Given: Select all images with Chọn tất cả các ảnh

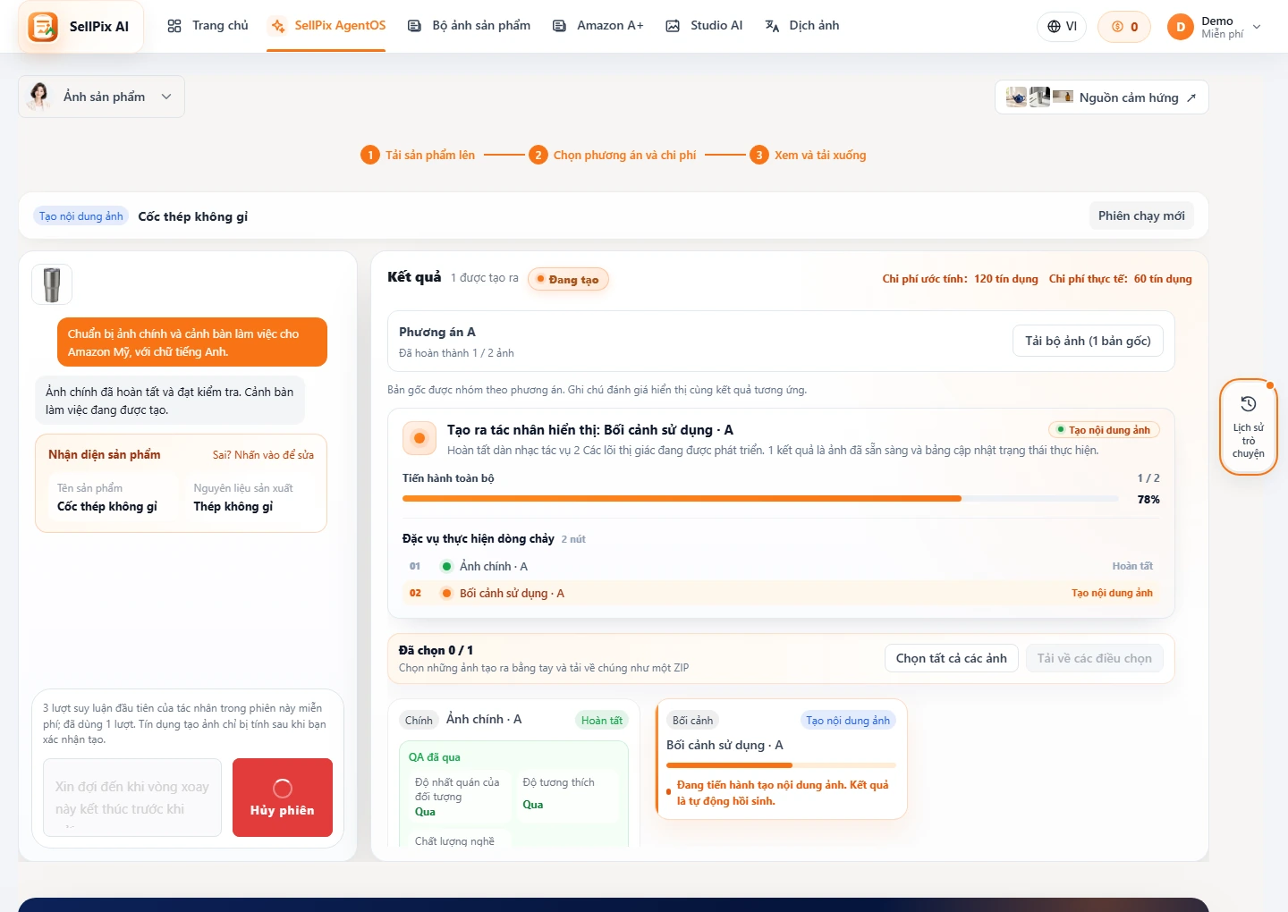Looking at the screenshot, I should coord(951,658).
